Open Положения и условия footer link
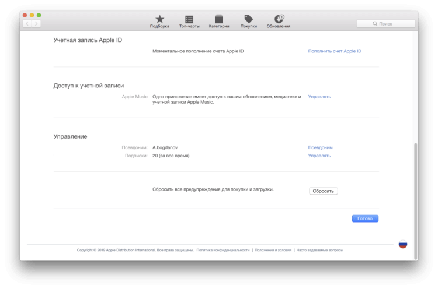Image resolution: width=438 pixels, height=289 pixels. tap(273, 250)
